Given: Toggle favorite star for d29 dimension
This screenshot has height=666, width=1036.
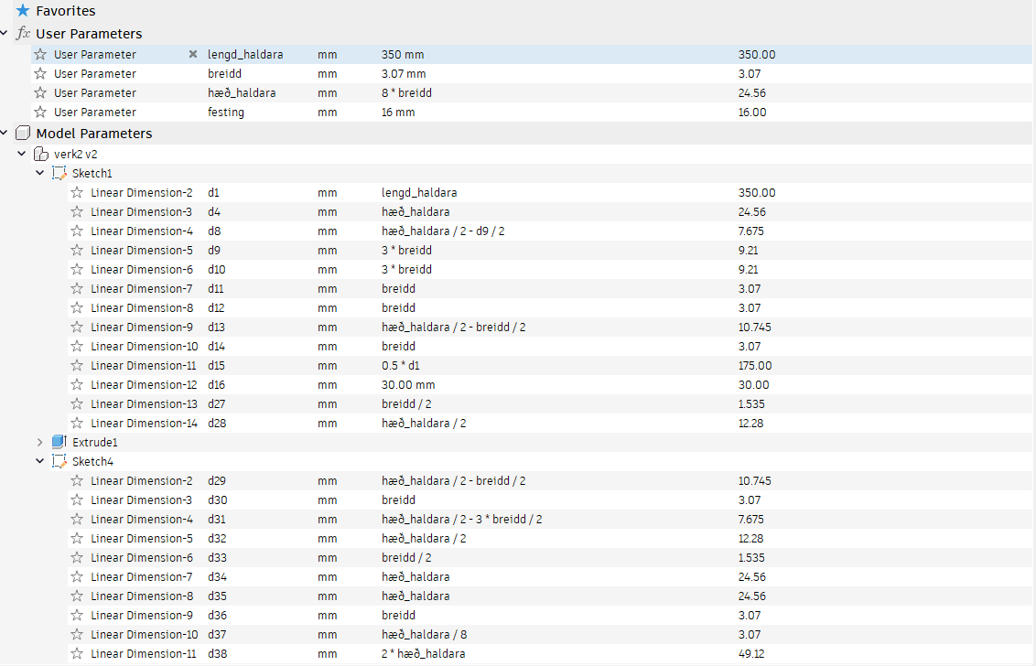Looking at the screenshot, I should [77, 480].
